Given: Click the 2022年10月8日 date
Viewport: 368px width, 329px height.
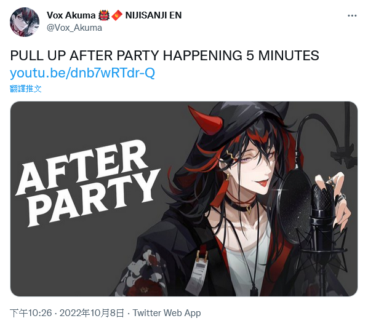Looking at the screenshot, I should click(x=92, y=313).
